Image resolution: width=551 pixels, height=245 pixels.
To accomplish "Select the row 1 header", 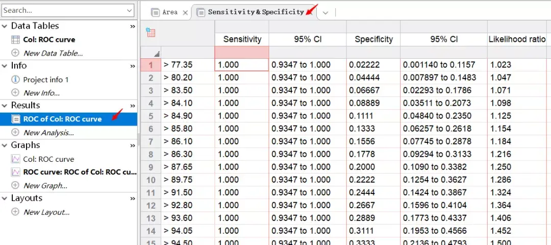I will point(151,65).
